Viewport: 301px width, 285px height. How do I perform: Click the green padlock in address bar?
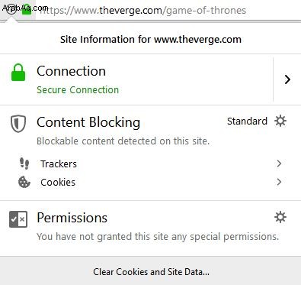pyautogui.click(x=27, y=11)
